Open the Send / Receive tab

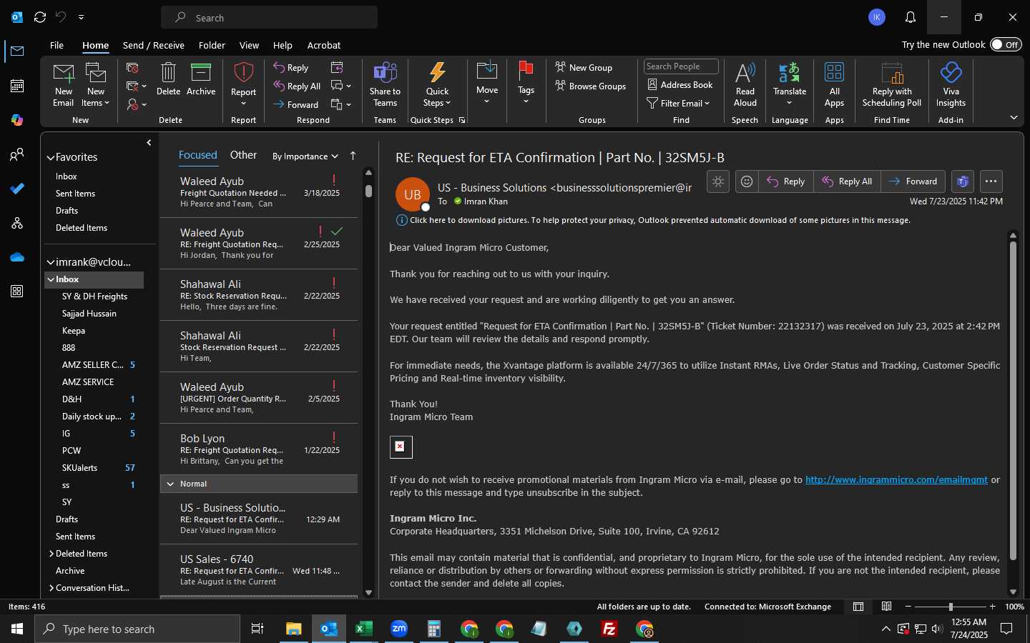(154, 45)
